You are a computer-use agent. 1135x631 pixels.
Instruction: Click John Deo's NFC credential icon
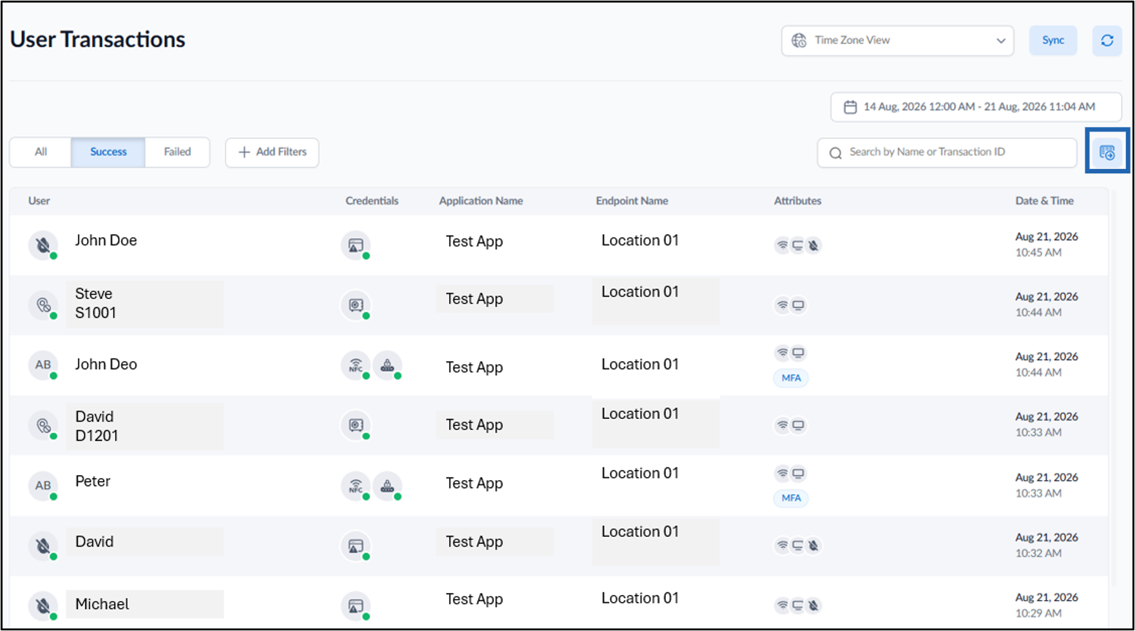356,365
